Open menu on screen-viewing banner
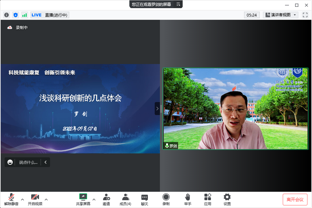The image size is (312, 208). [x=178, y=4]
